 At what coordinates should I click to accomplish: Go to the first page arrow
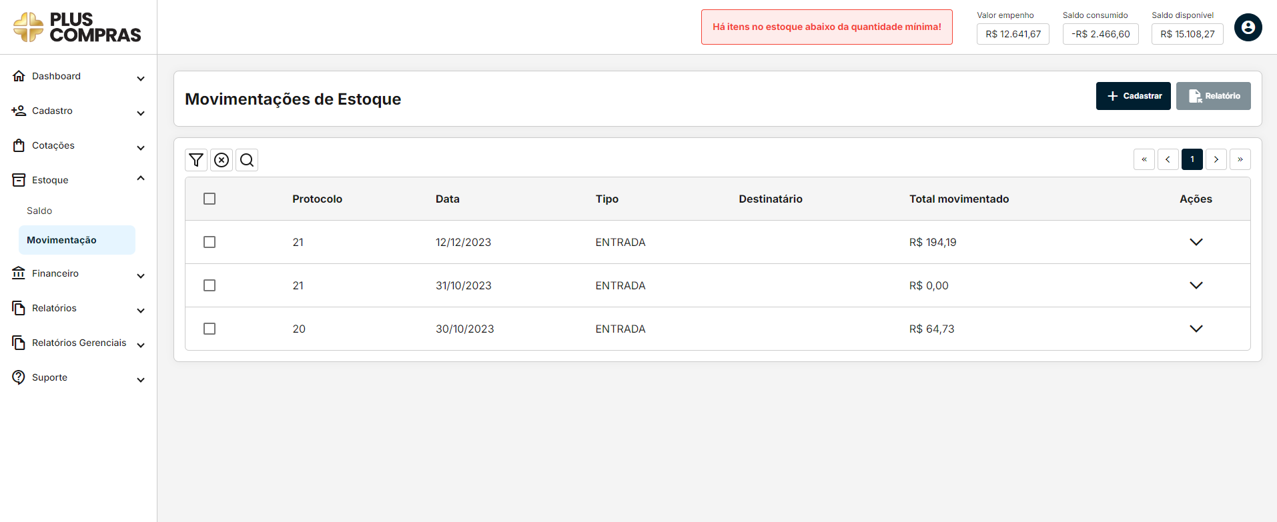[x=1144, y=159]
